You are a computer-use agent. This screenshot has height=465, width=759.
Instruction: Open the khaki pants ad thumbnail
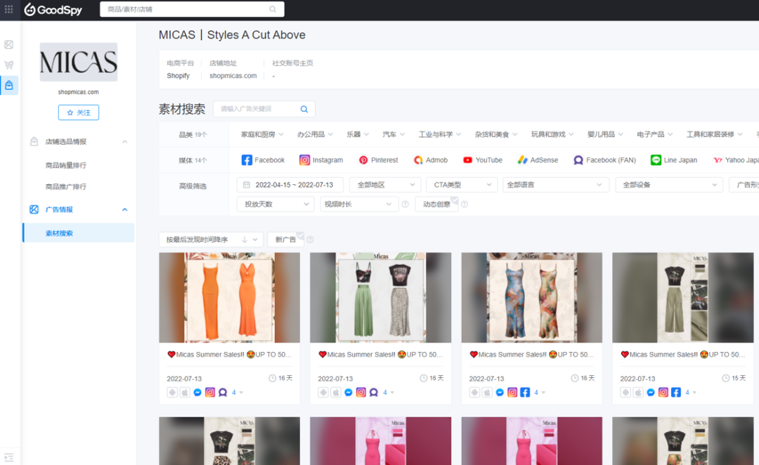click(x=682, y=298)
